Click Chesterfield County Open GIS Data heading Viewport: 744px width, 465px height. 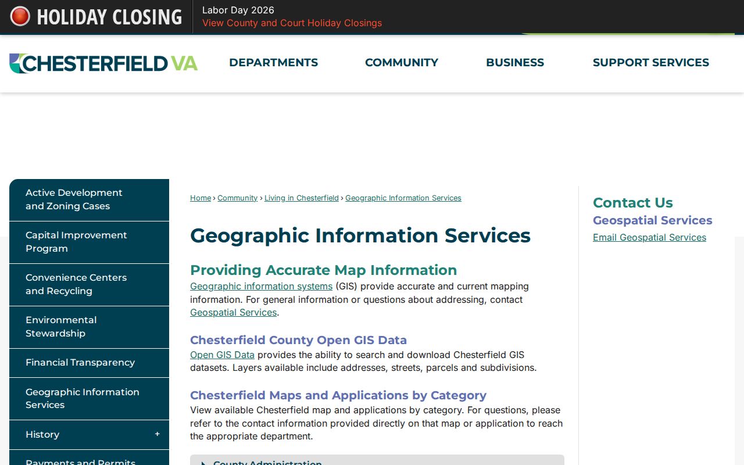click(x=298, y=340)
